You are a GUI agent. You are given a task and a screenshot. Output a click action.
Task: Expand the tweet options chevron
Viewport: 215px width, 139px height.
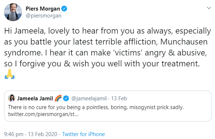209,8
